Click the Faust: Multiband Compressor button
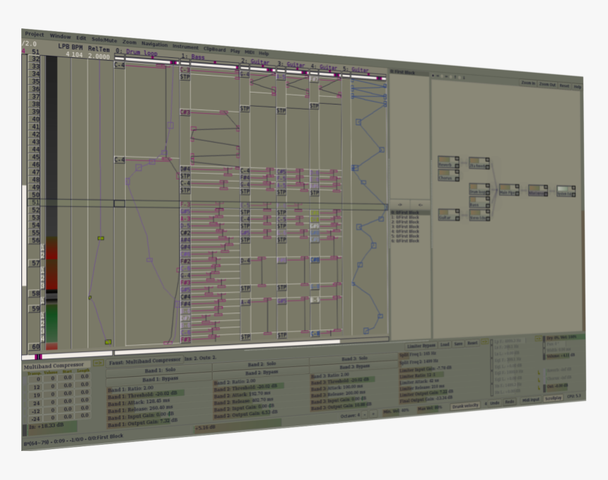The image size is (608, 480). coord(145,361)
